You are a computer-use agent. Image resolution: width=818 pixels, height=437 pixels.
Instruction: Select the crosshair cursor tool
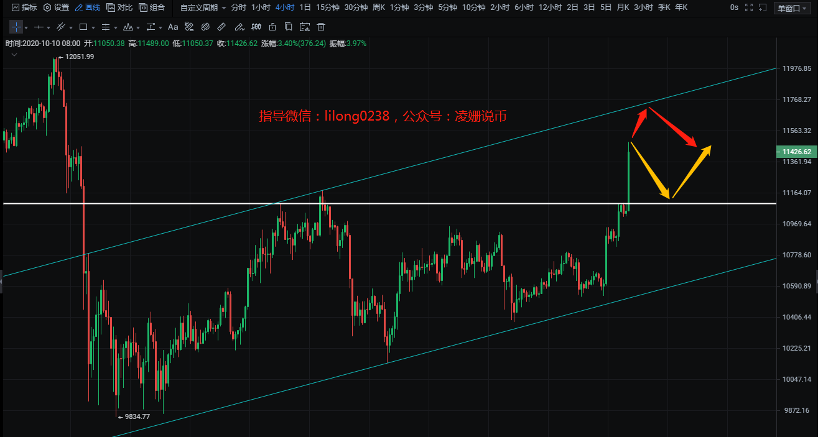(16, 27)
